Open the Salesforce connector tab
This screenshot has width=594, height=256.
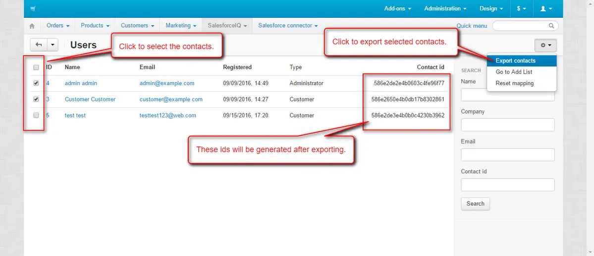pyautogui.click(x=287, y=25)
